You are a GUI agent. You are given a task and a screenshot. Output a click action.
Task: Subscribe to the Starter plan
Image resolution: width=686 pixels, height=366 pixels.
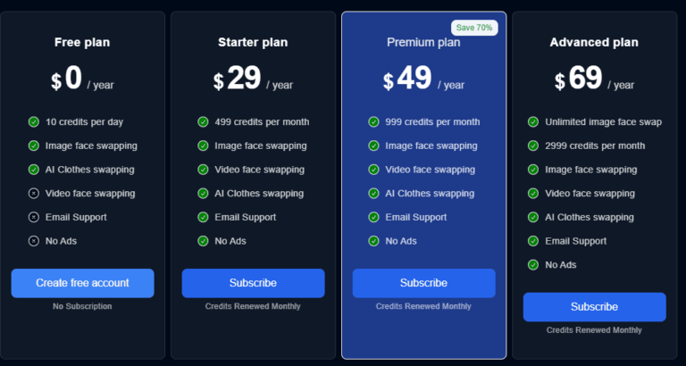click(x=253, y=283)
